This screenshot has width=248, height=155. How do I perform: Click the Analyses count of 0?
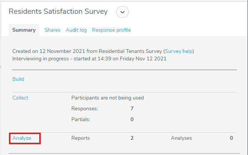coord(232,138)
